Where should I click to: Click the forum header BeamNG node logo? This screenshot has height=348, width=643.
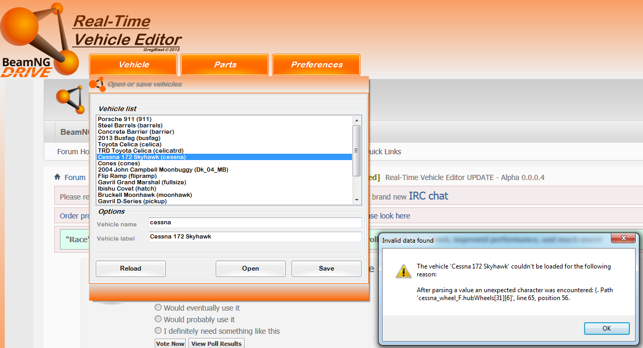point(71,100)
